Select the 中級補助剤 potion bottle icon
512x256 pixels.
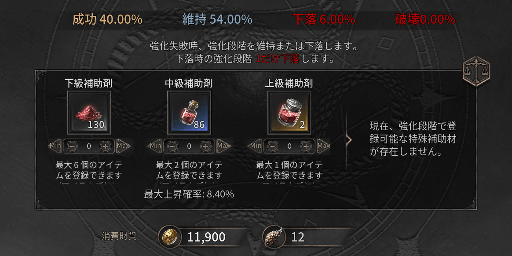(189, 113)
